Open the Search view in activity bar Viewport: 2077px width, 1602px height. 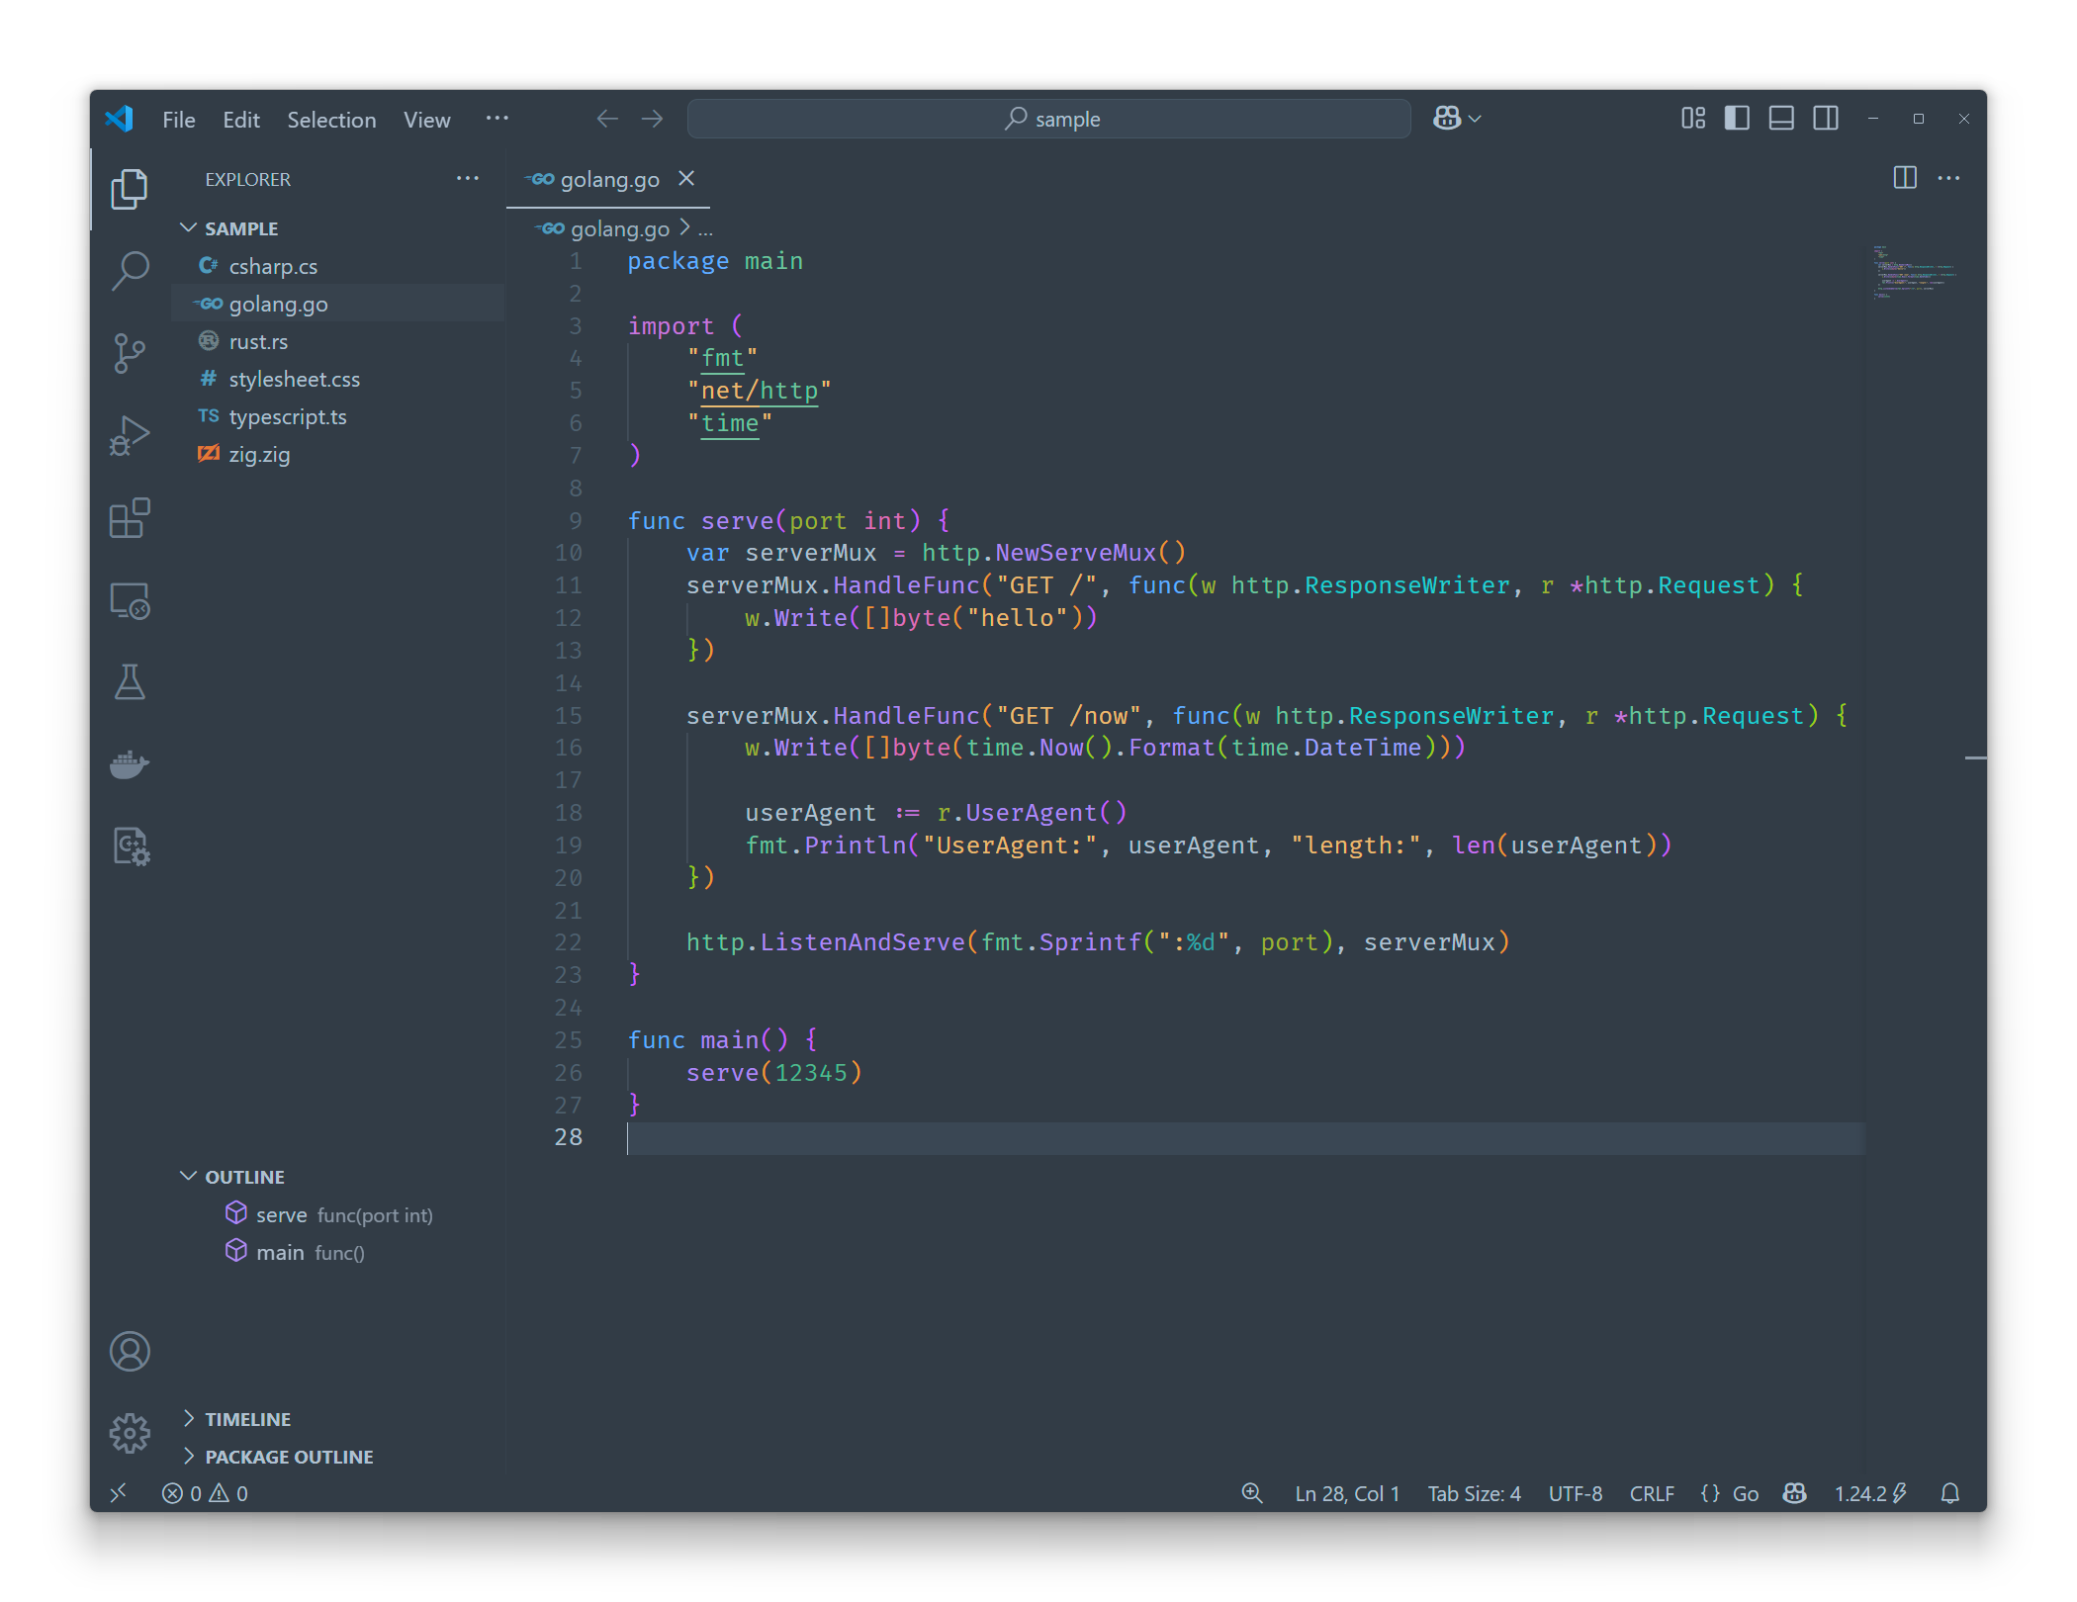(x=130, y=269)
